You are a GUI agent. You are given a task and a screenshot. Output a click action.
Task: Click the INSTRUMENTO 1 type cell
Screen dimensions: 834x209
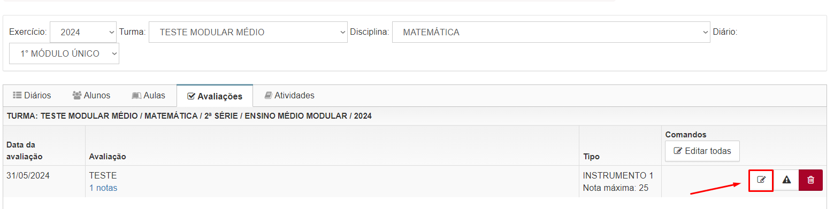pyautogui.click(x=618, y=175)
